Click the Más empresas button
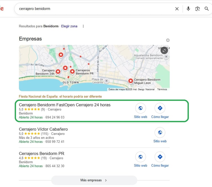Viewport: 212px width, 187px height. (x=94, y=180)
